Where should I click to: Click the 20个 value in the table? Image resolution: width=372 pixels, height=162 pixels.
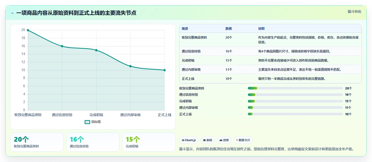coord(229,38)
